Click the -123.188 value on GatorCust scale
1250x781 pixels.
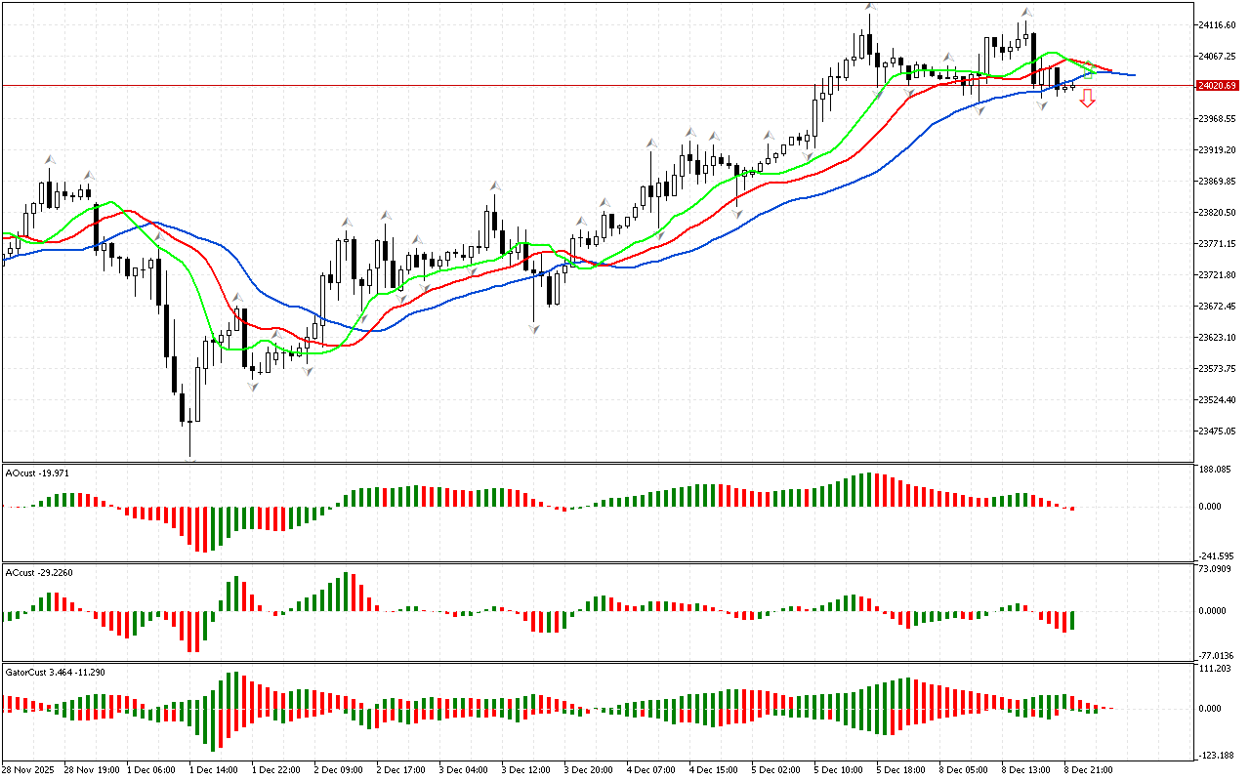[1214, 756]
